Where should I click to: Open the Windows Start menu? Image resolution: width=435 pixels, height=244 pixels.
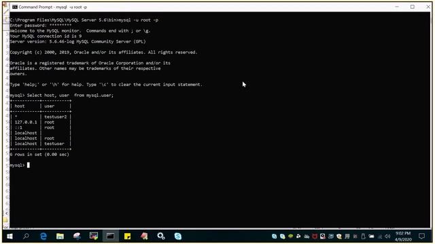(x=10, y=237)
